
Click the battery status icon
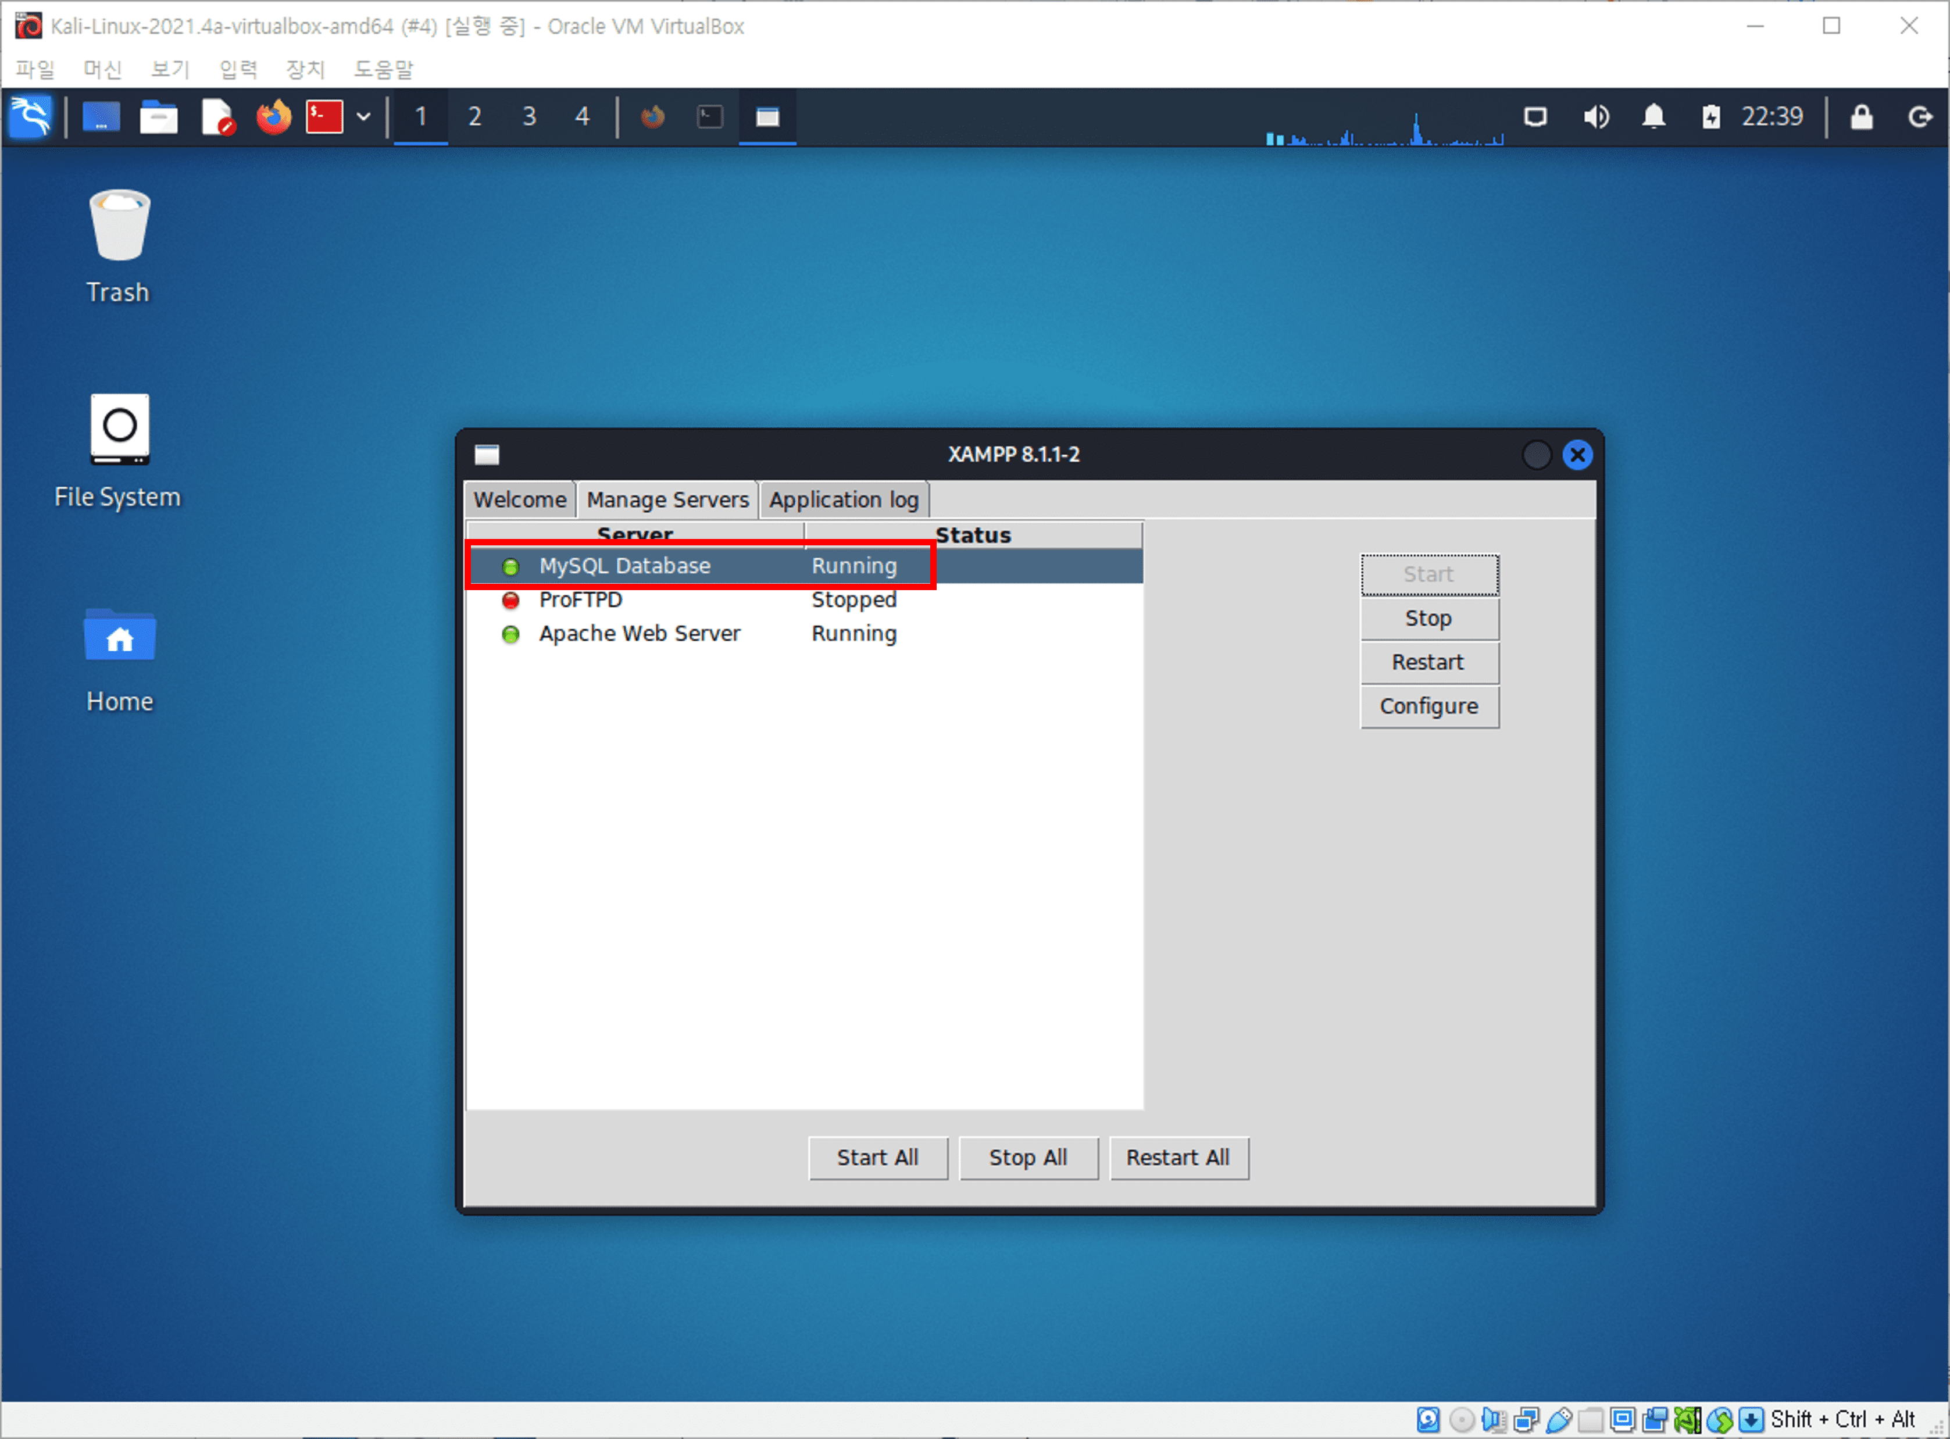[1710, 116]
